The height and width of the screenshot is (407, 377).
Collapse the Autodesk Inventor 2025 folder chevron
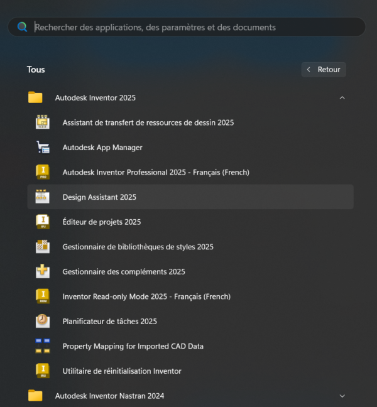click(342, 98)
